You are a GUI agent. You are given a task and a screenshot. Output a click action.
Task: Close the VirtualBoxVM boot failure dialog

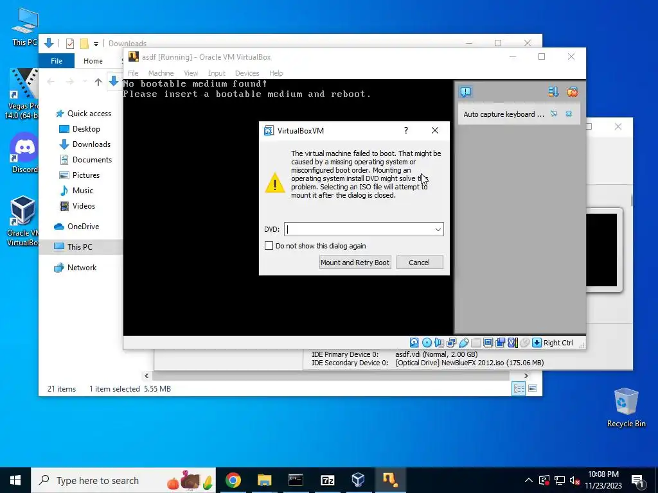[x=435, y=130]
